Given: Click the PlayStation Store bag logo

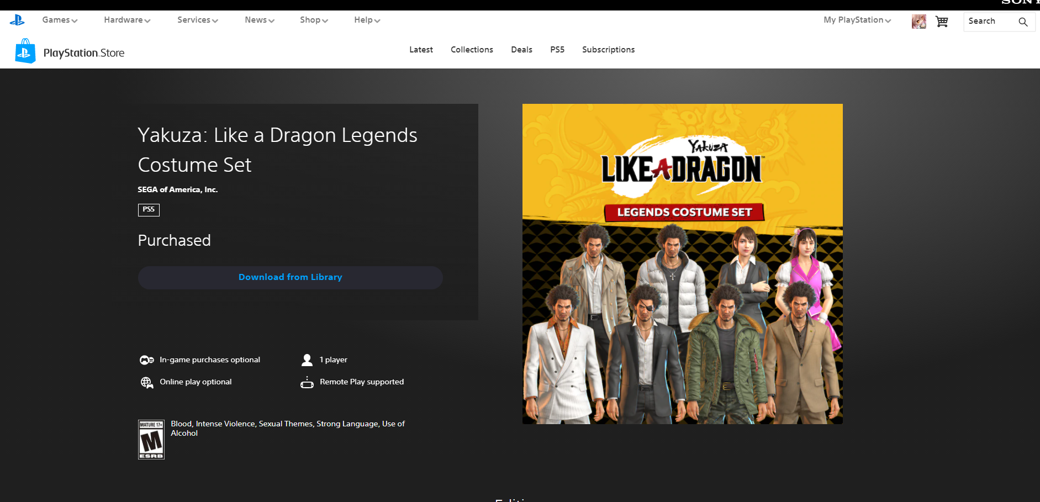Looking at the screenshot, I should point(25,51).
